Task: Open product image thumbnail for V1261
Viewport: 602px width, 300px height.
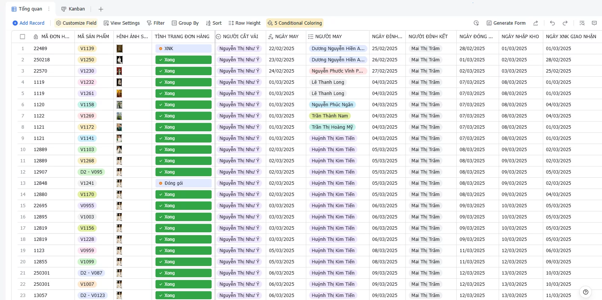Action: [x=119, y=94]
